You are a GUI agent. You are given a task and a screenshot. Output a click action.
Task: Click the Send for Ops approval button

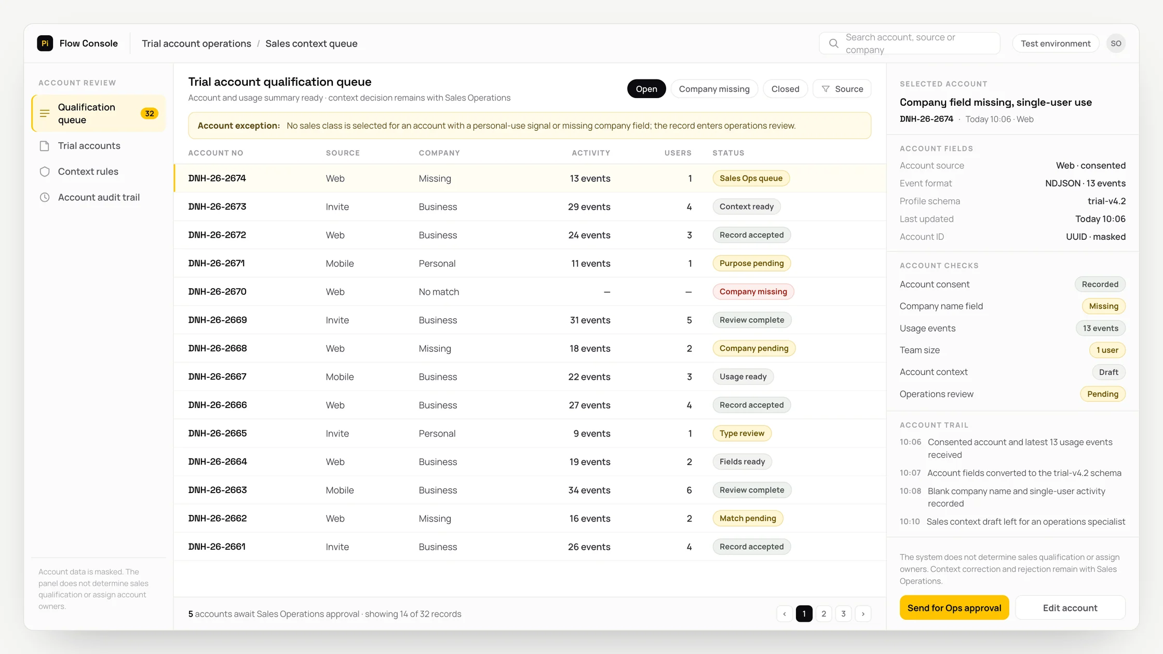[954, 607]
